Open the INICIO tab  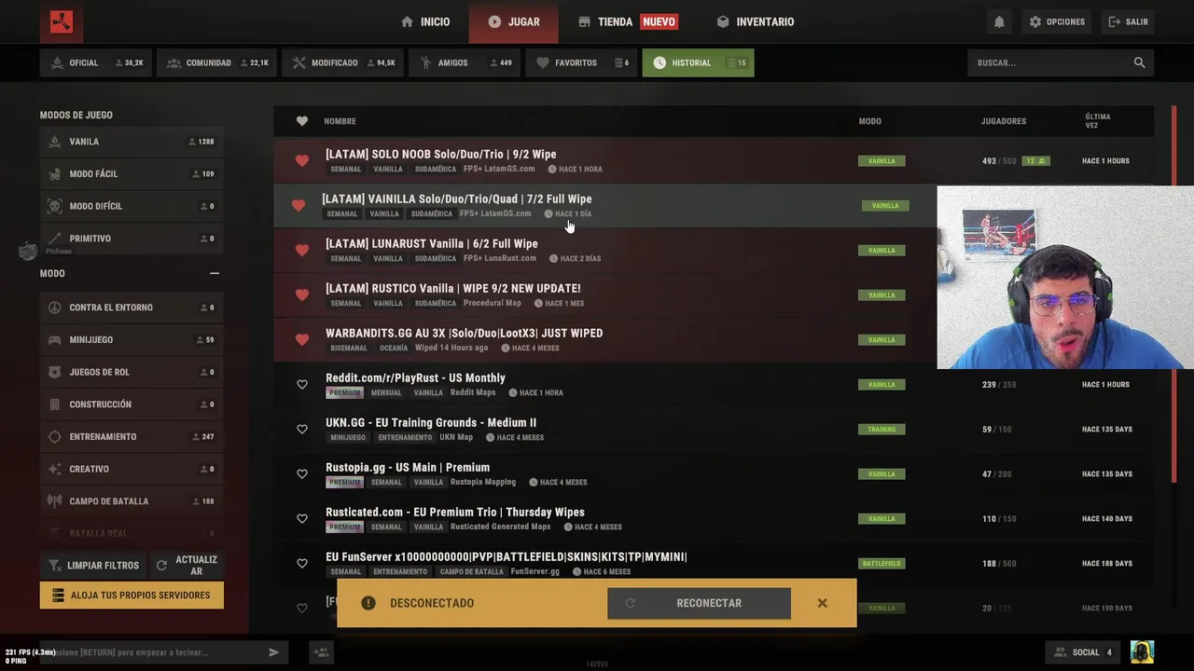pos(425,21)
